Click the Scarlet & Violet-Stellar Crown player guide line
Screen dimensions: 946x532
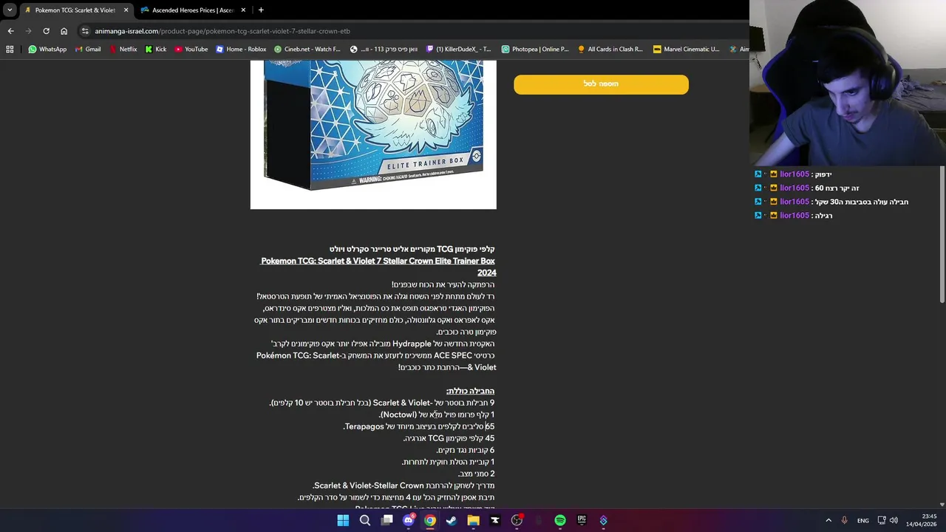(404, 485)
